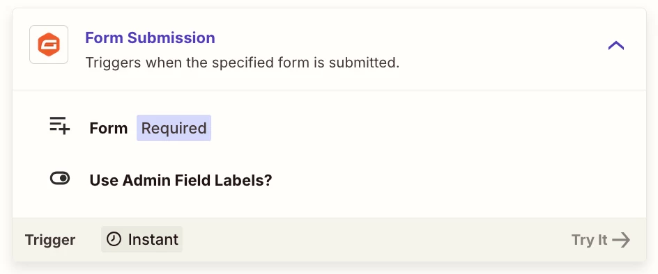Click the description 'Triggers when the specified form is submitted'
The image size is (658, 274).
pyautogui.click(x=243, y=63)
